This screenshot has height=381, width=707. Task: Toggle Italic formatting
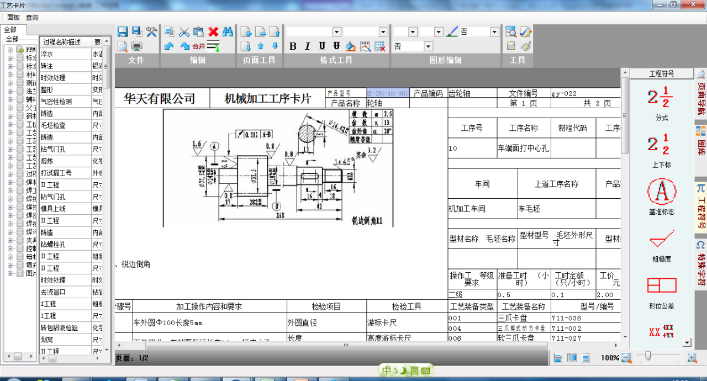(x=308, y=46)
